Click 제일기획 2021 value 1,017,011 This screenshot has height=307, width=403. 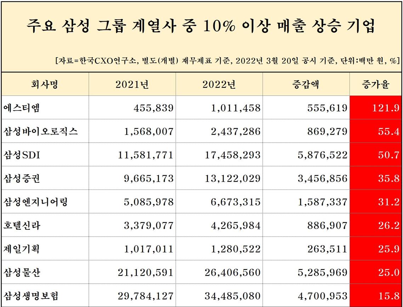click(149, 249)
